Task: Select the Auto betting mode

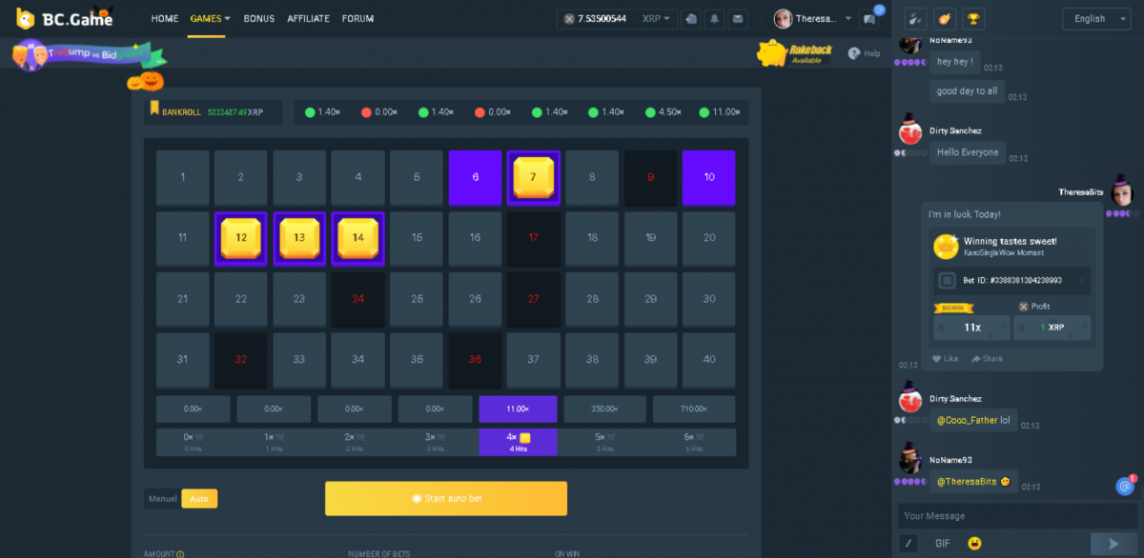Action: coord(199,498)
